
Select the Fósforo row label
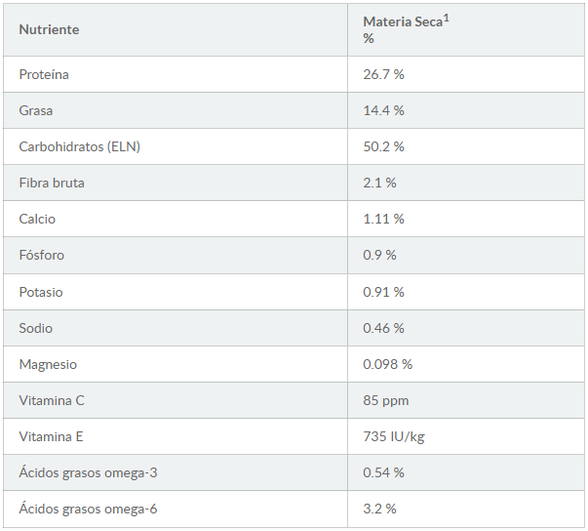[42, 255]
